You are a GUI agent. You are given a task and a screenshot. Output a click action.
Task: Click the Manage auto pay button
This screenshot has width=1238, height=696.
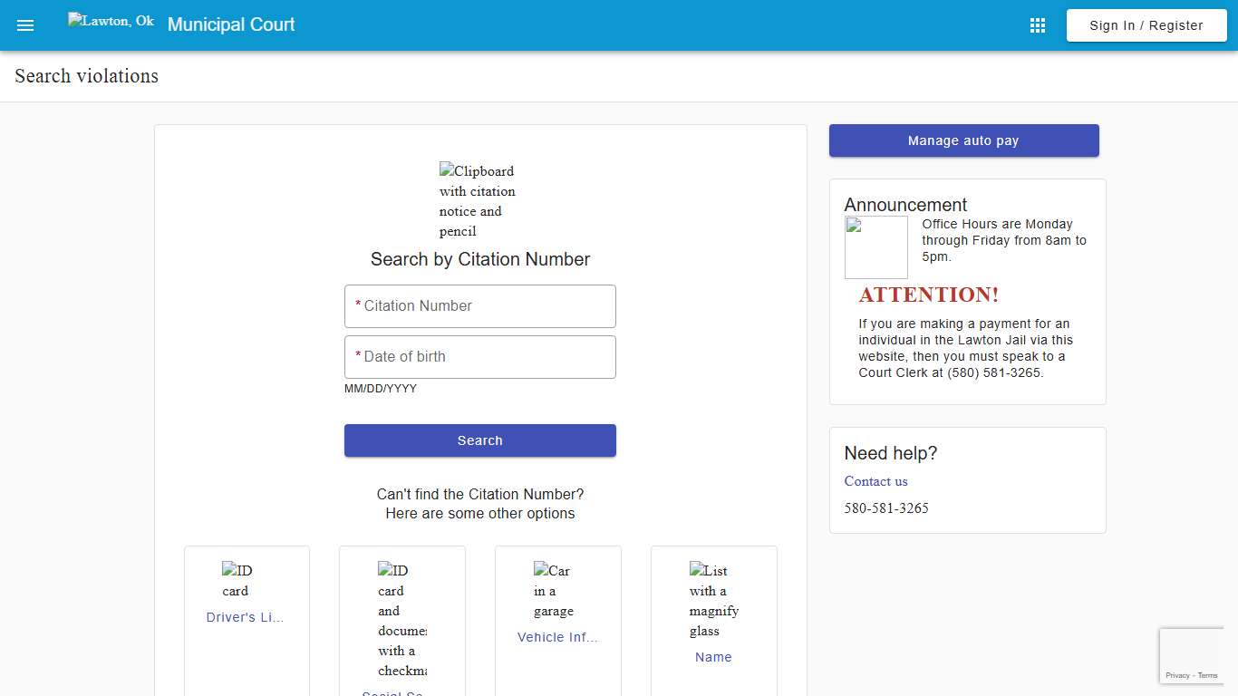coord(962,140)
